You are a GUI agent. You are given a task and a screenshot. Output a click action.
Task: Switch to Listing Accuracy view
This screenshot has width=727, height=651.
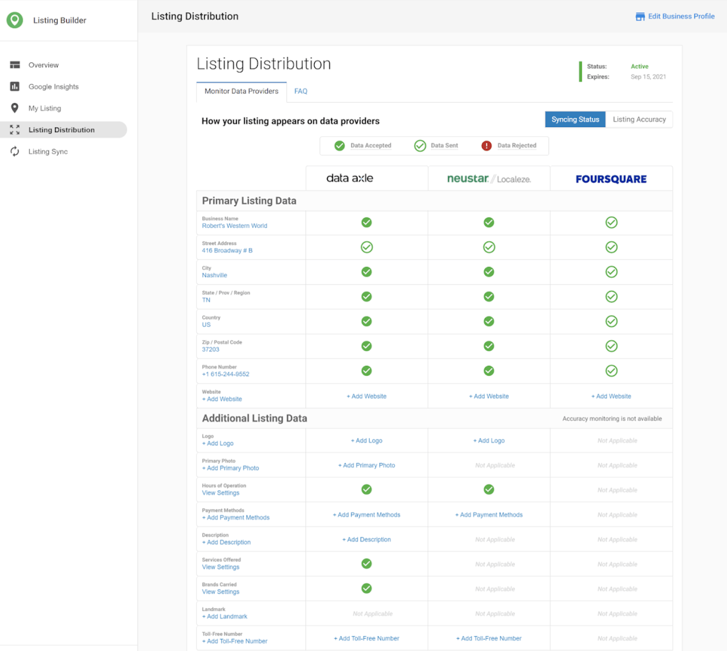639,119
